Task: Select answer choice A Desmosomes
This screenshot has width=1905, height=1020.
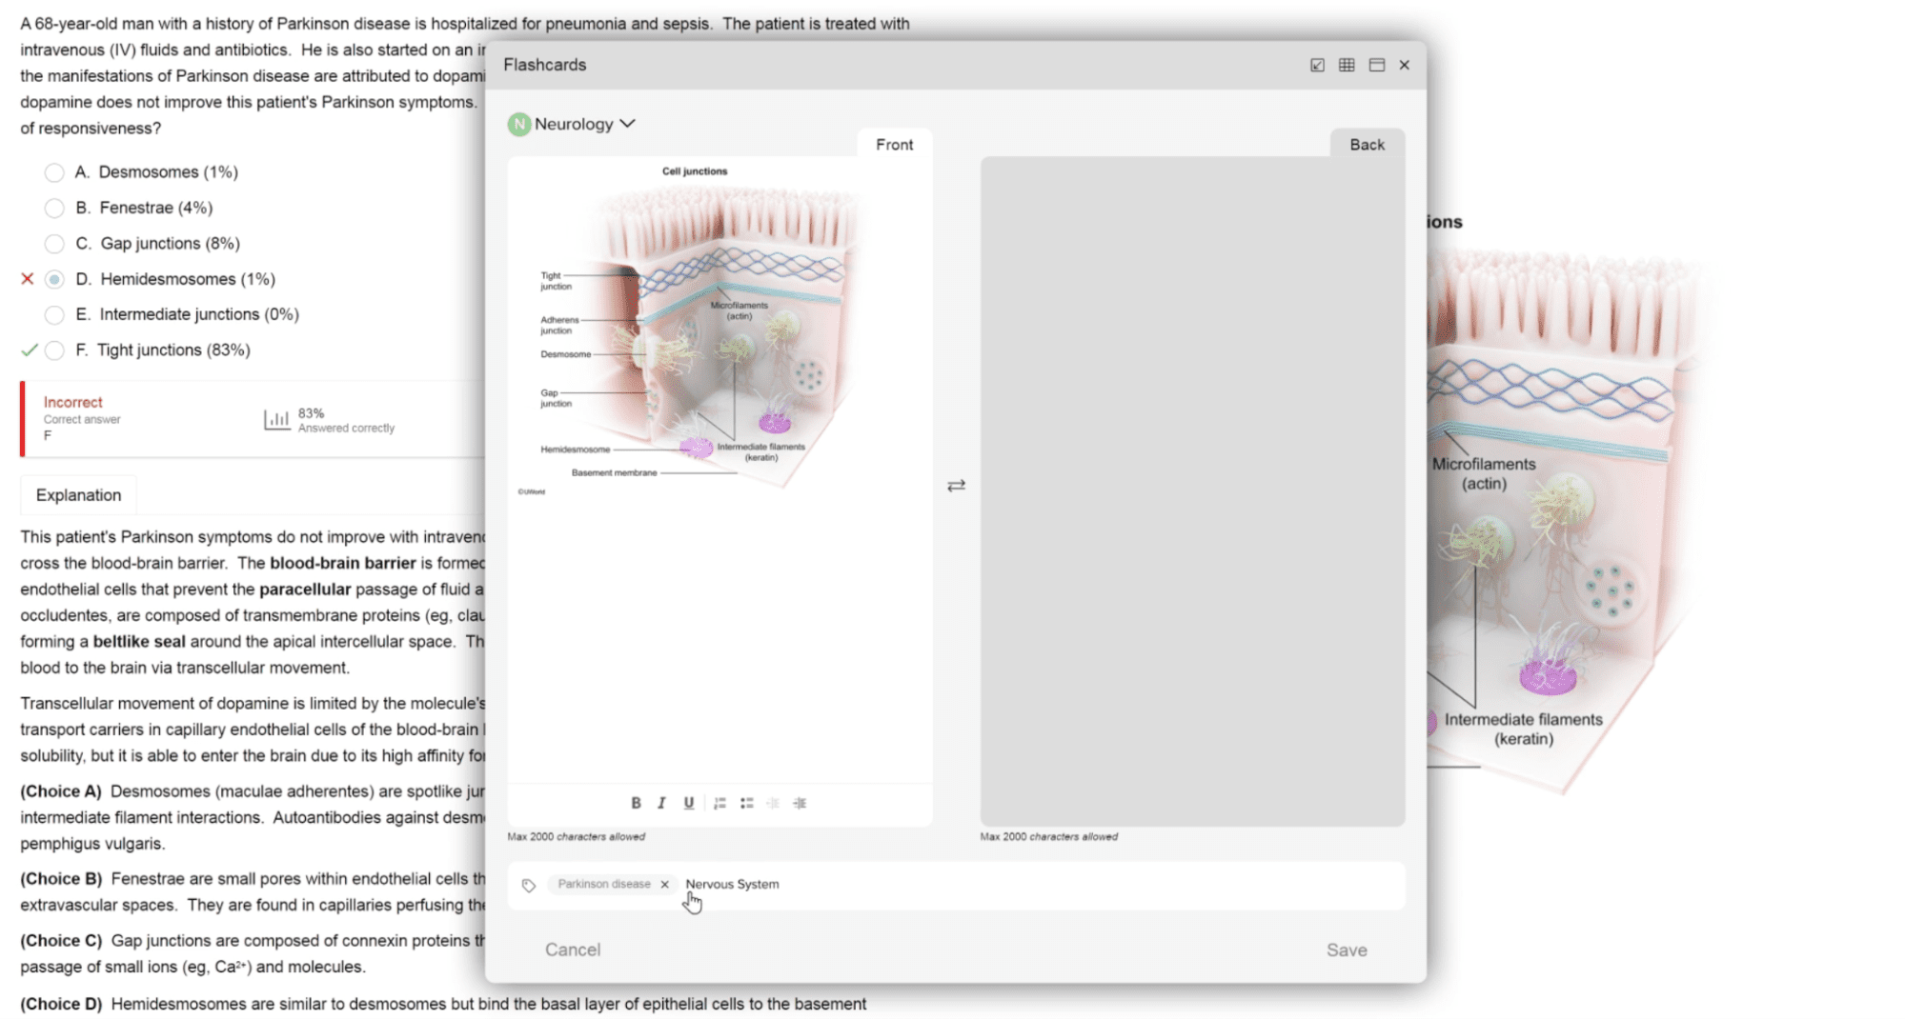Action: [55, 172]
